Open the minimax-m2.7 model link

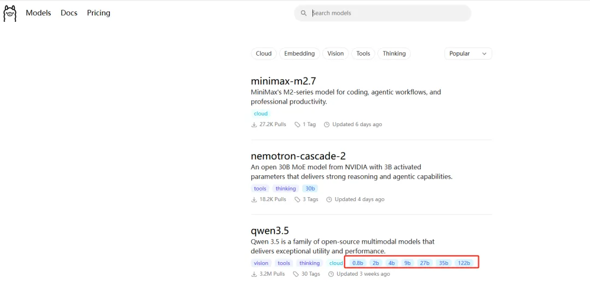click(x=283, y=81)
